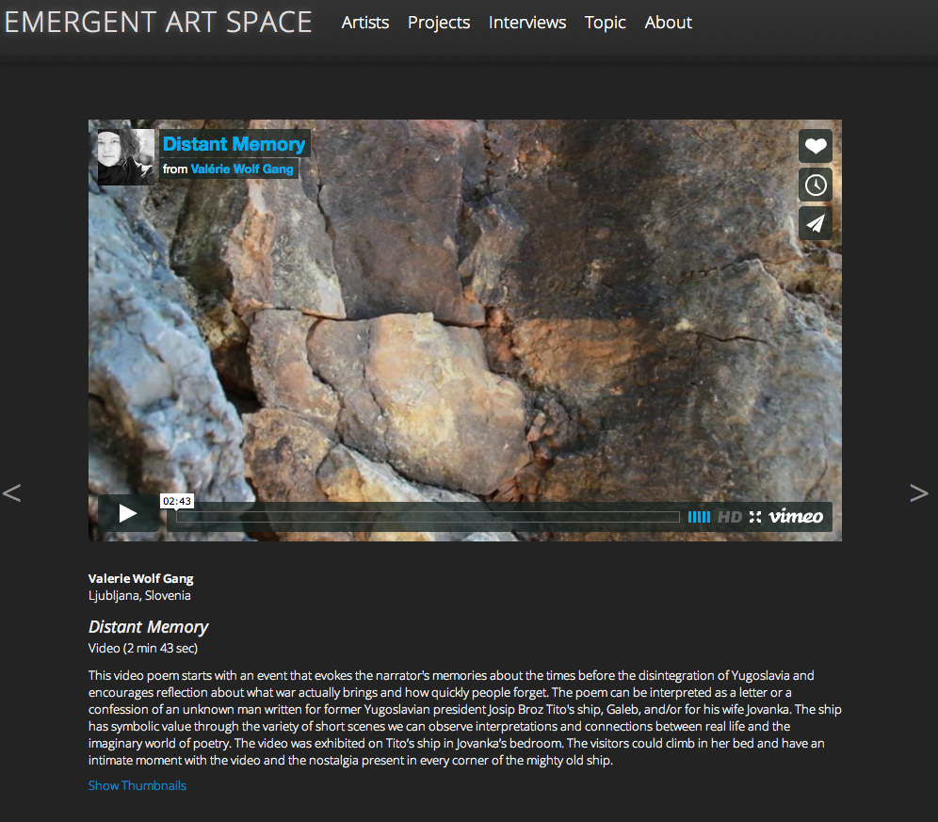Viewport: 938px width, 822px height.
Task: Open the About page
Action: coord(668,23)
